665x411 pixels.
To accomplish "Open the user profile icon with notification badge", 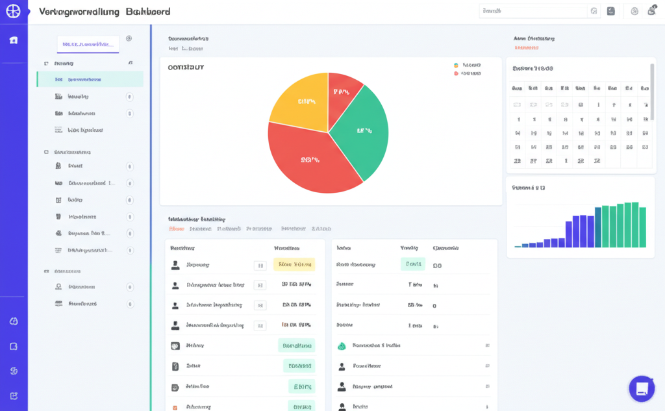I will (x=652, y=11).
